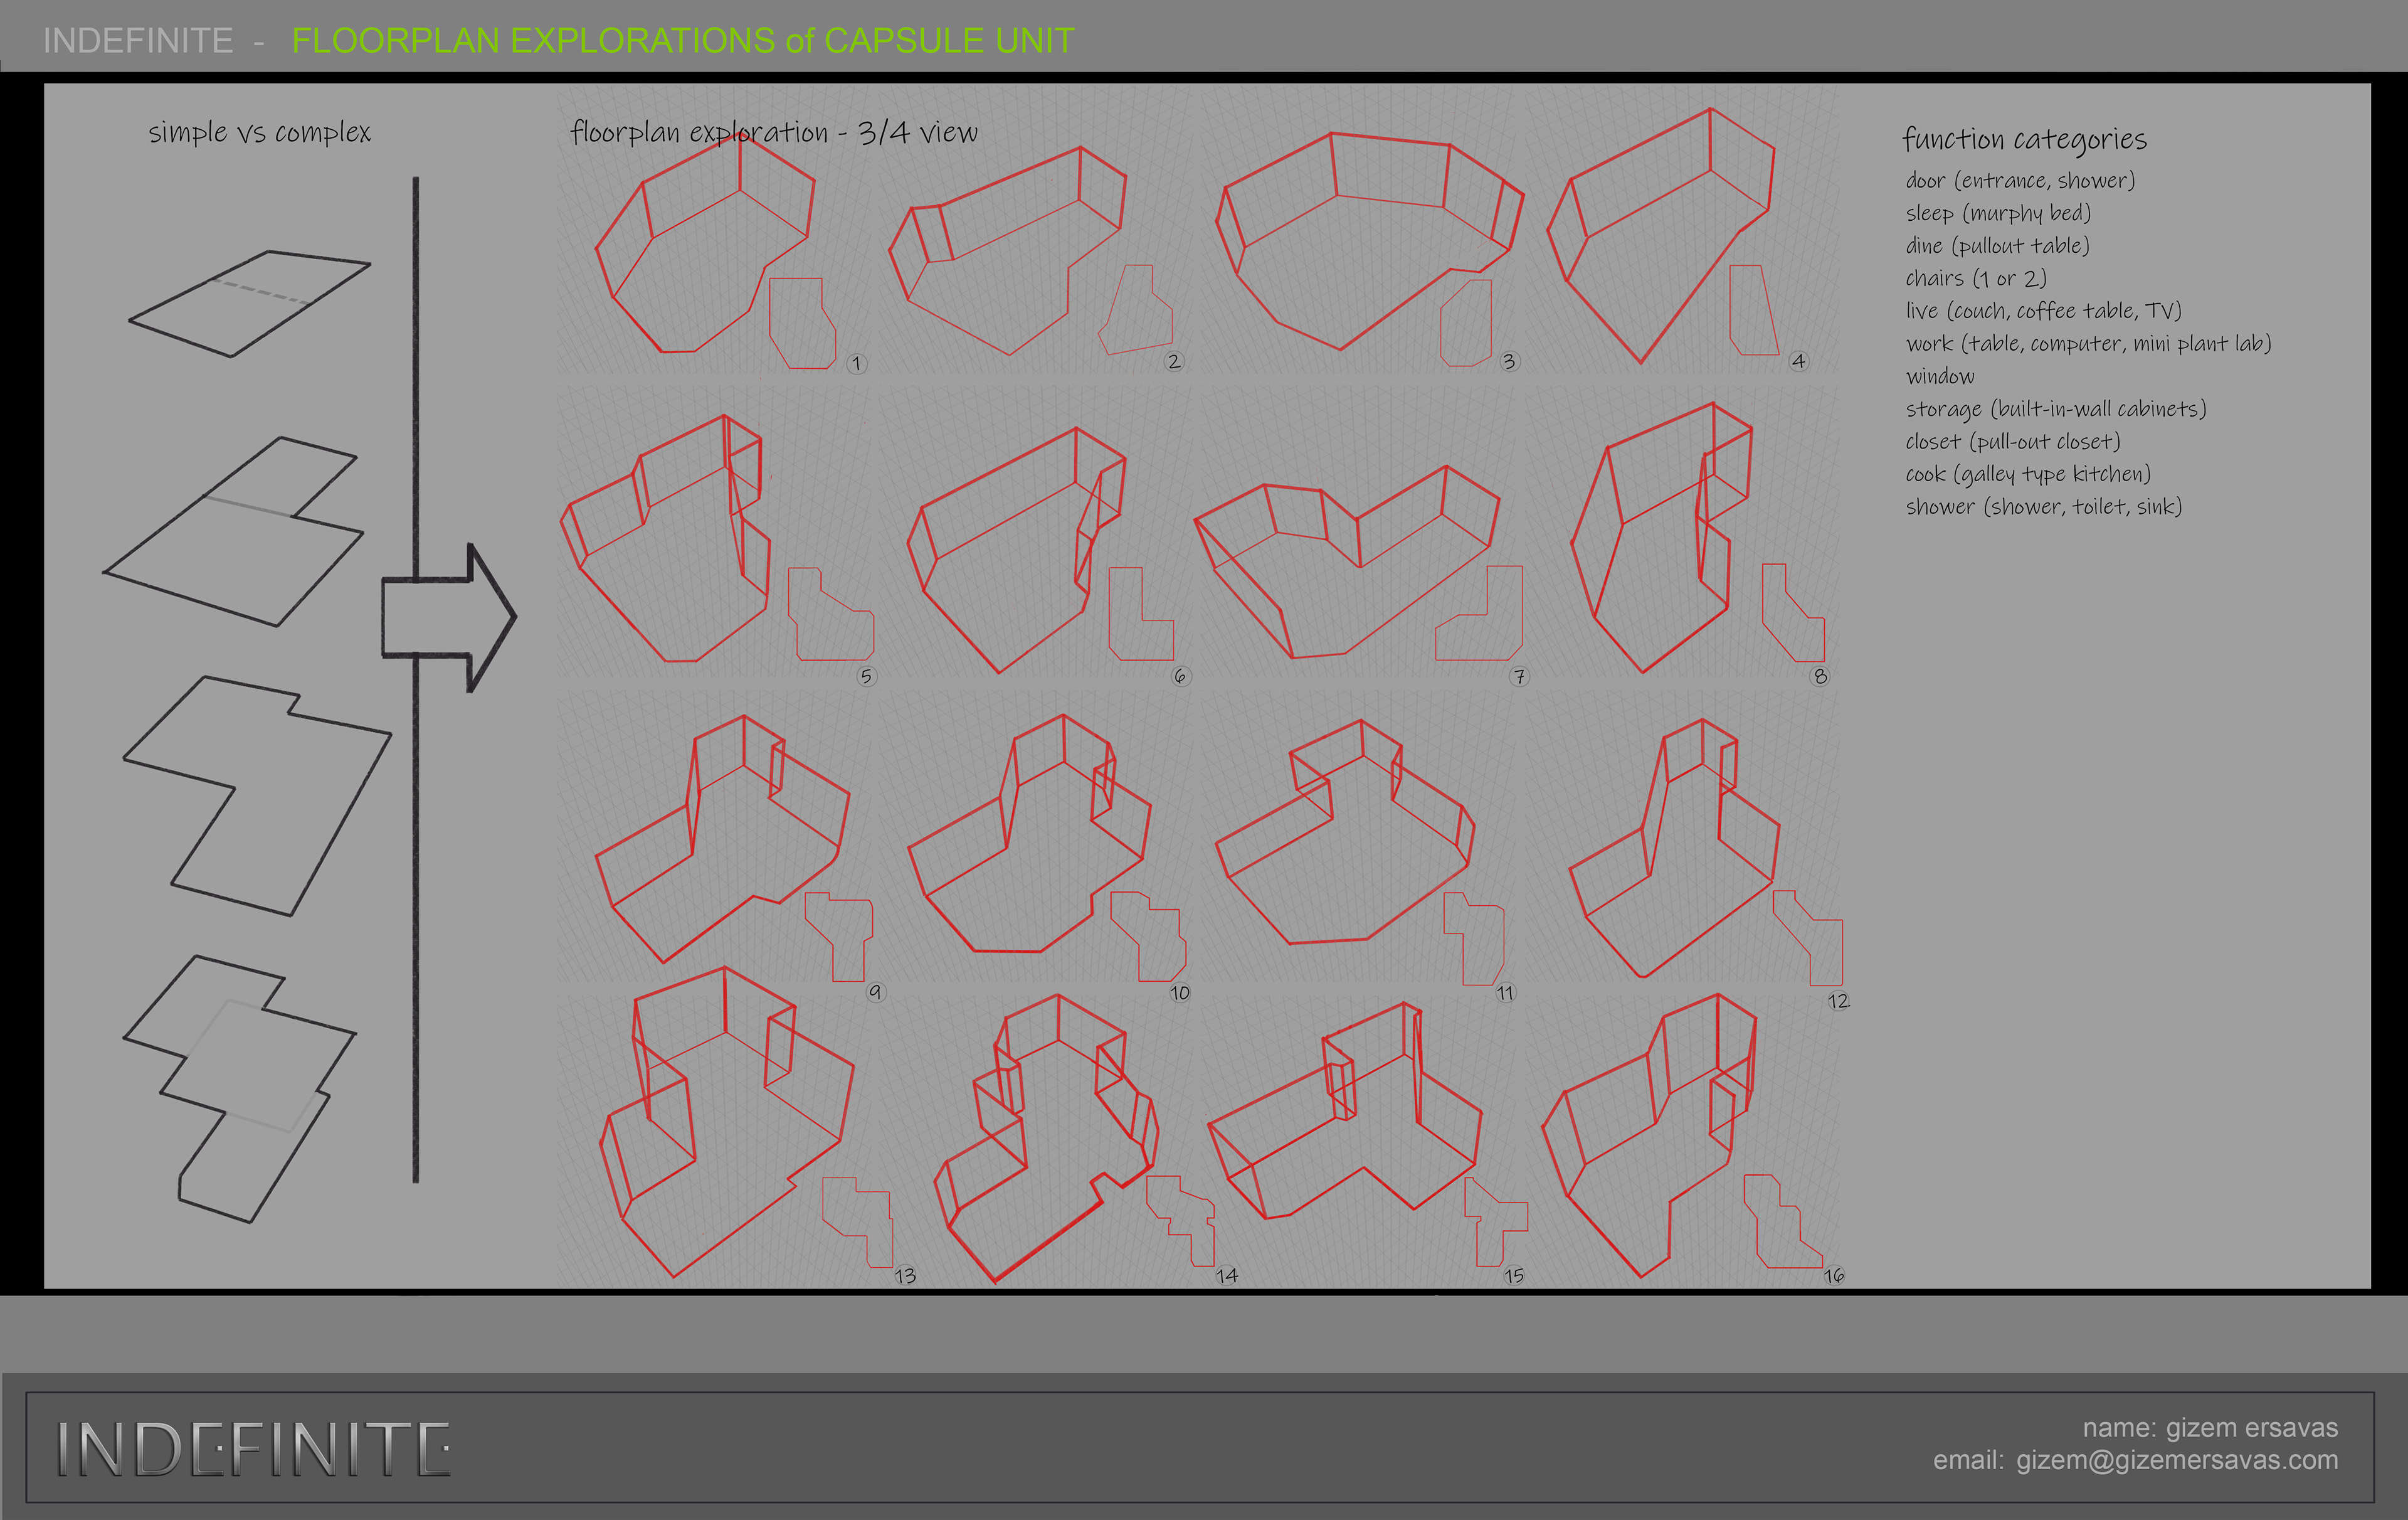
Task: Click 'live (couch, coffee table, TV)' text
Action: 2043,311
